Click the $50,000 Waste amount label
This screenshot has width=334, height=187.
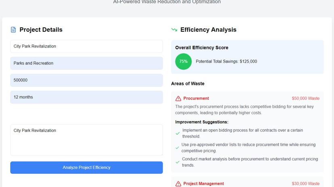pyautogui.click(x=305, y=99)
